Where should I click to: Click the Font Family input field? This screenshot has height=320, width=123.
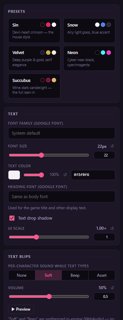tap(61, 133)
